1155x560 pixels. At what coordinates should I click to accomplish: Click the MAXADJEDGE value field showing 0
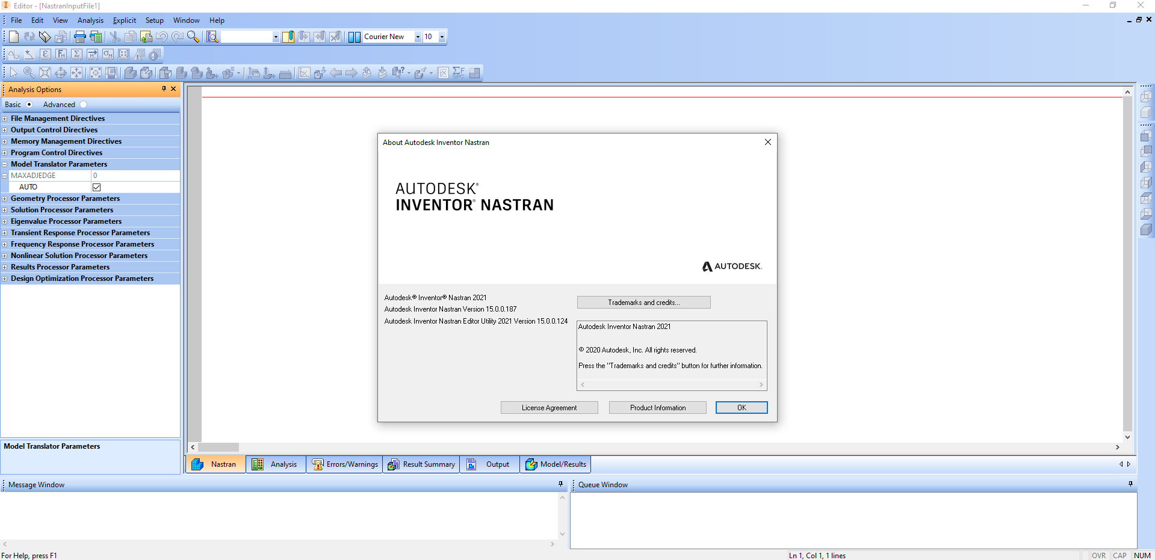coord(135,176)
